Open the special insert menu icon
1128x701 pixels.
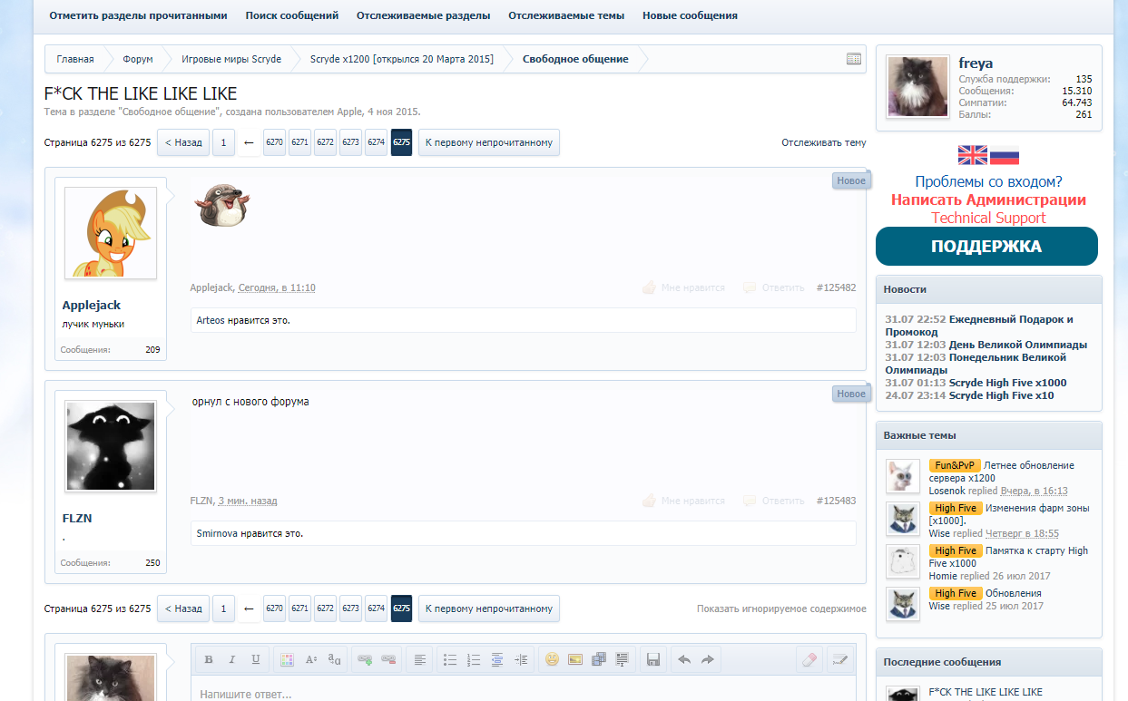tap(623, 659)
